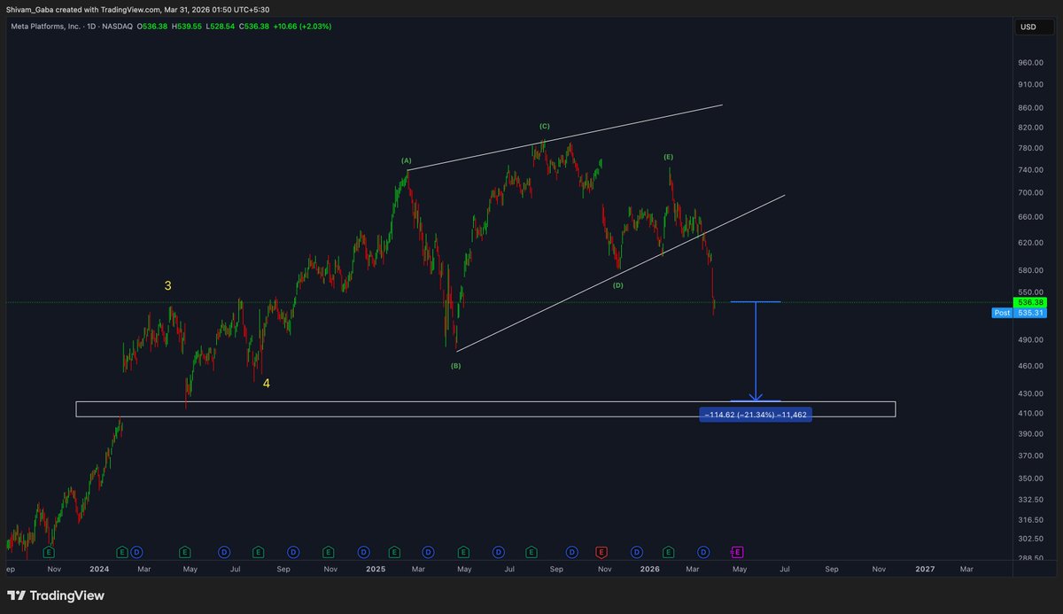Click the earnings E marker above May 2024

click(x=185, y=551)
